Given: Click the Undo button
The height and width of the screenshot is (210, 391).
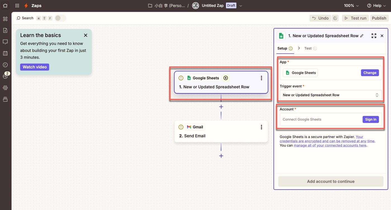Looking at the screenshot, I should (x=320, y=18).
